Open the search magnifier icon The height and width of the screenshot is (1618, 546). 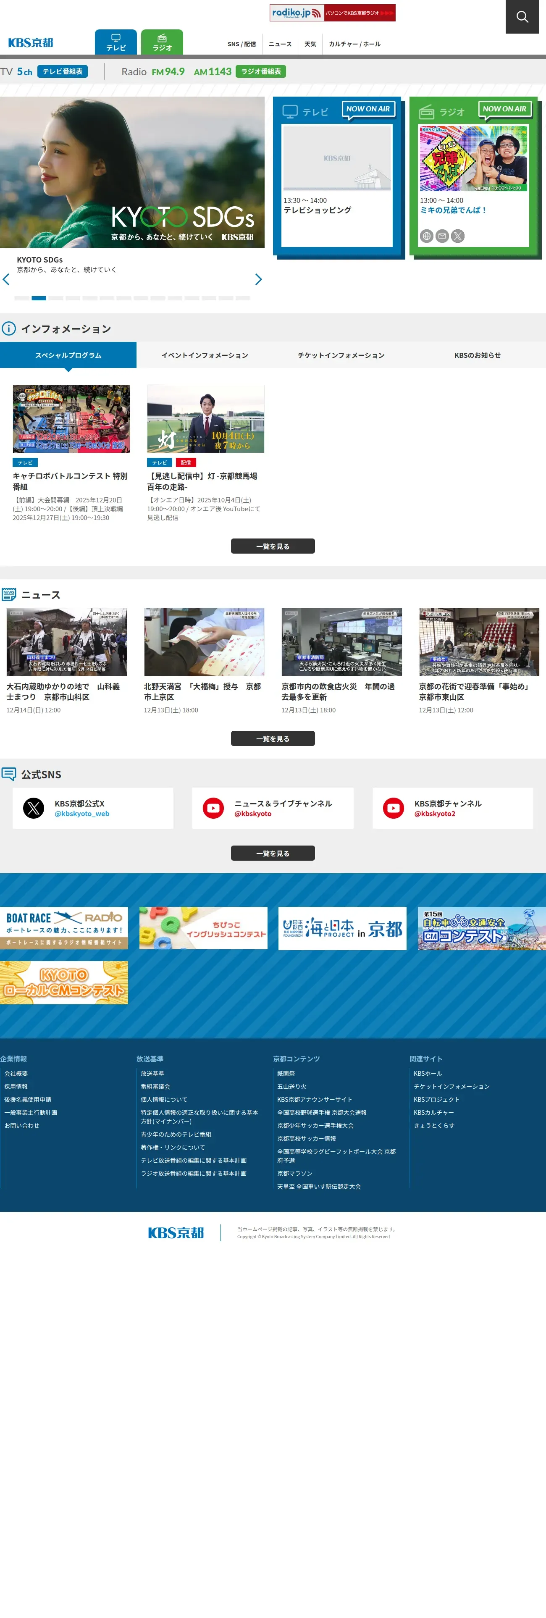(522, 16)
